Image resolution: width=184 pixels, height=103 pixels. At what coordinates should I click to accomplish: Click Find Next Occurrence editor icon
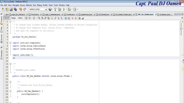pos(45,18)
